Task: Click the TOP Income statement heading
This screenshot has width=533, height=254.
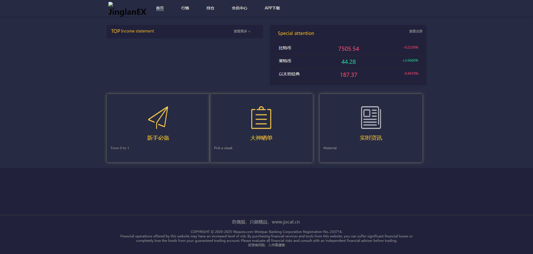Action: [x=132, y=31]
